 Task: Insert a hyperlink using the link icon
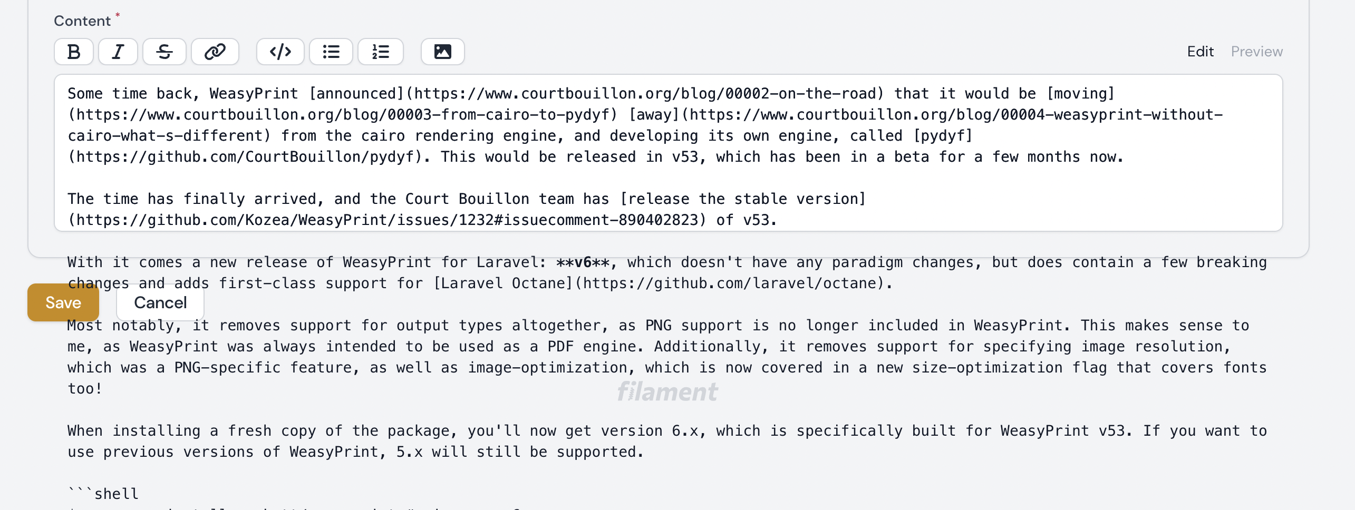(215, 51)
